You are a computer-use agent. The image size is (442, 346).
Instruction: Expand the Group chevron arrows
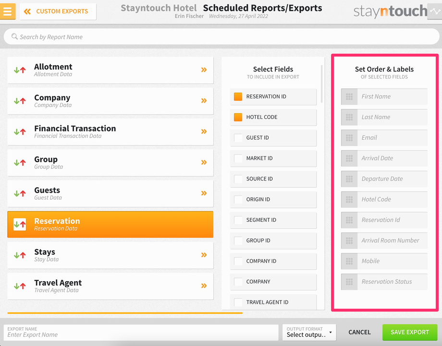pyautogui.click(x=204, y=163)
